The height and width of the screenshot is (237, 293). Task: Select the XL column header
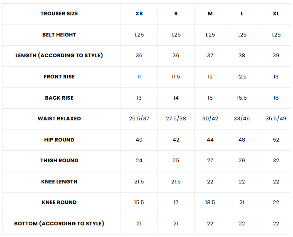276,14
